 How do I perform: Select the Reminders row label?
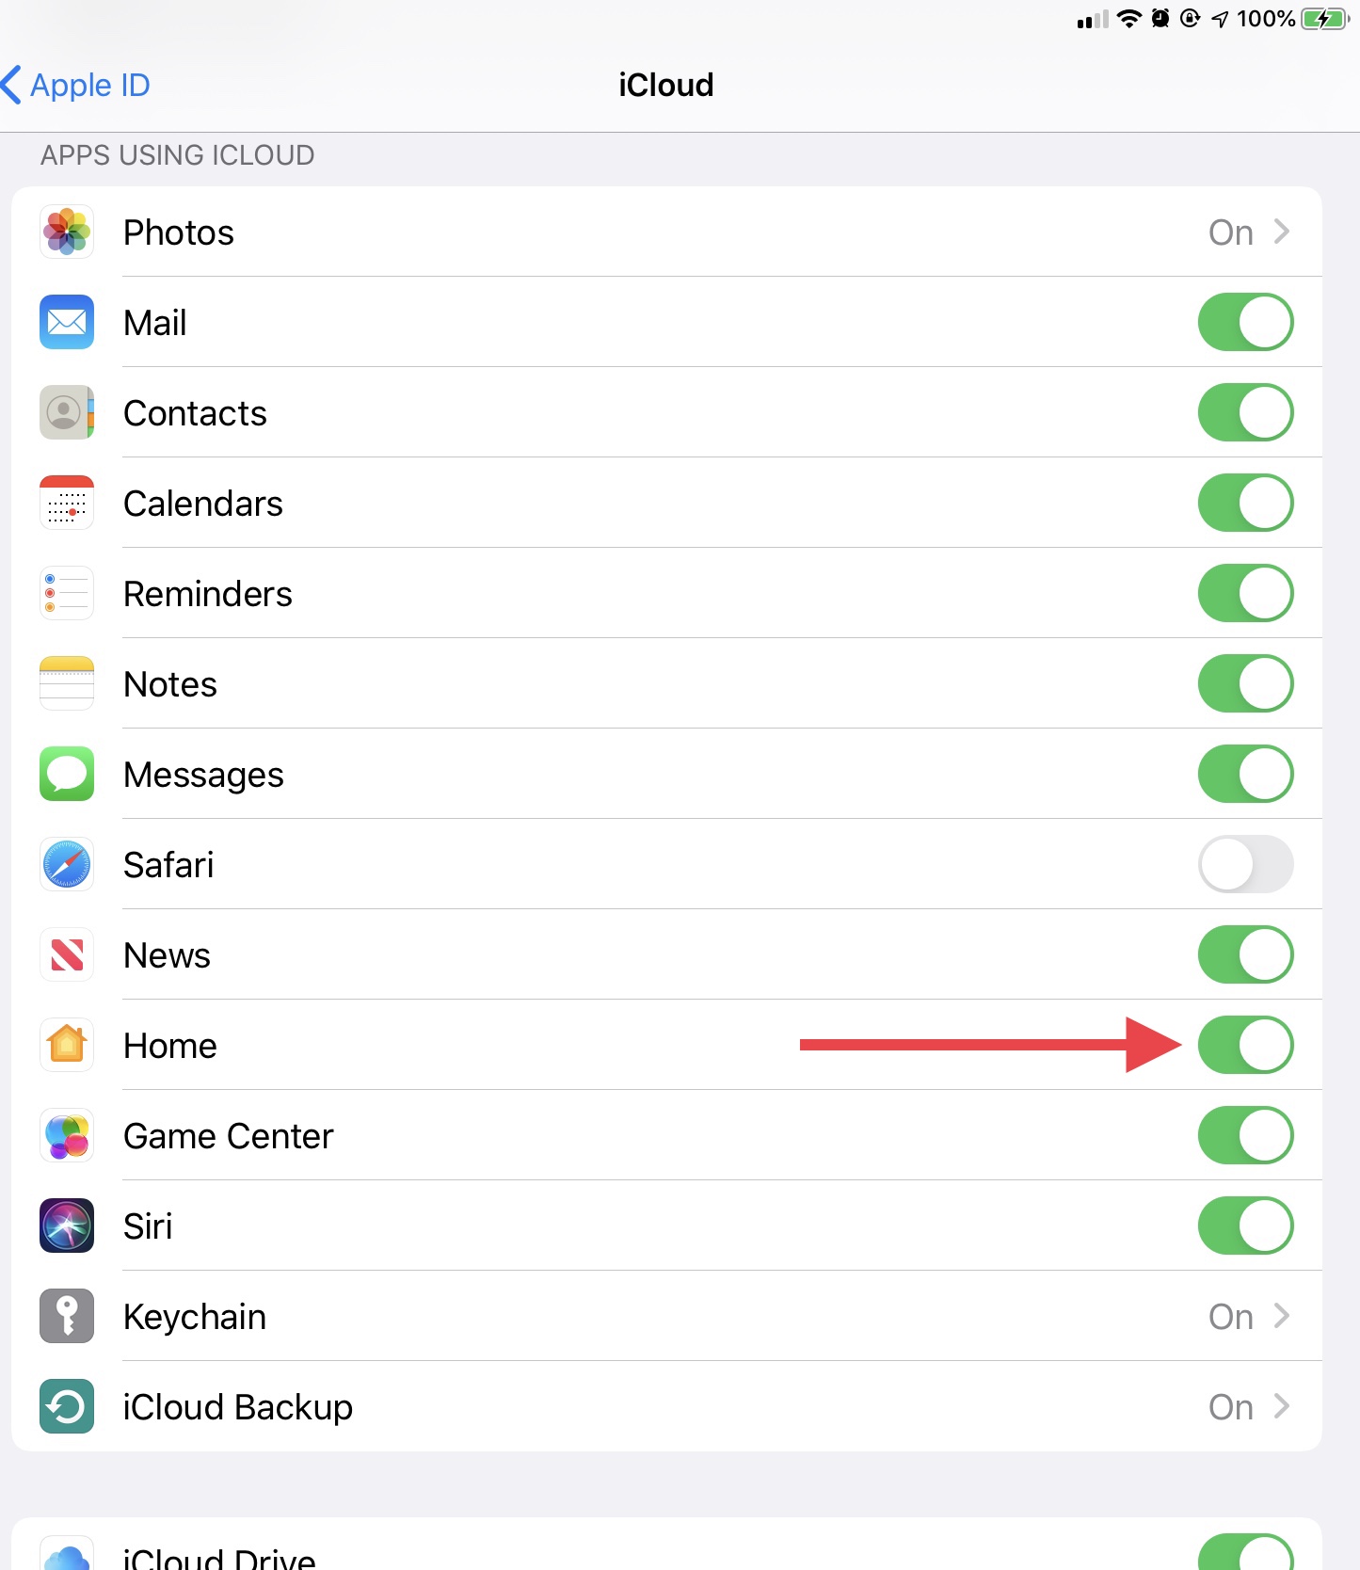(208, 594)
